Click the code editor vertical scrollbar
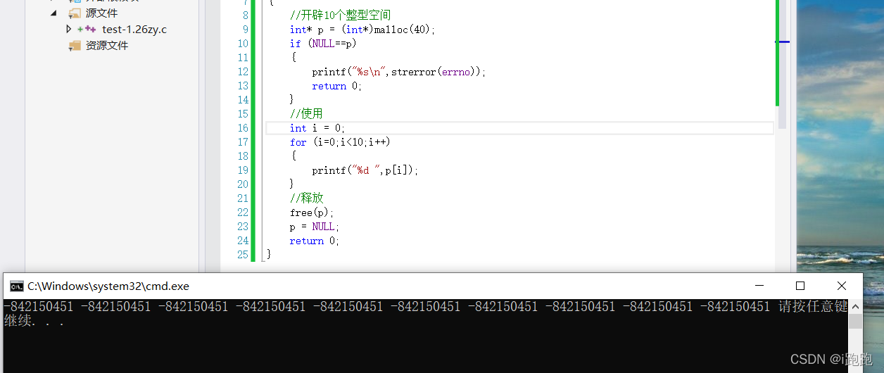884x373 pixels. (782, 65)
